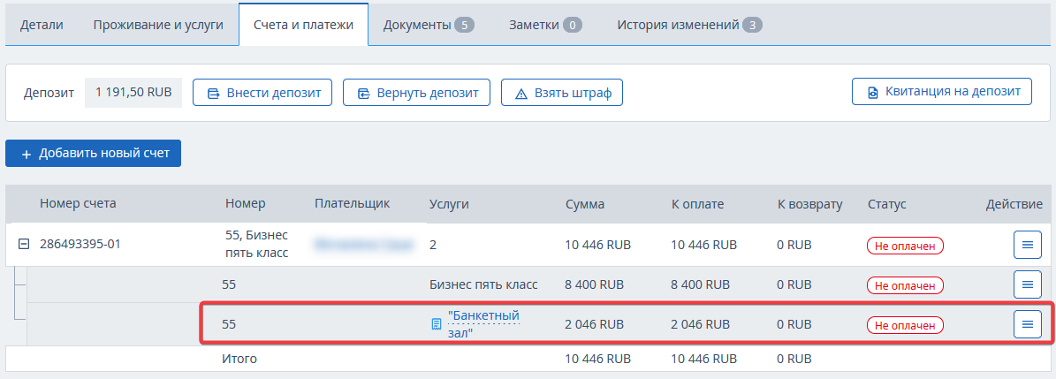The width and height of the screenshot is (1056, 379).
Task: Click Не оплачен status of invoice 286493395-01
Action: coord(905,246)
